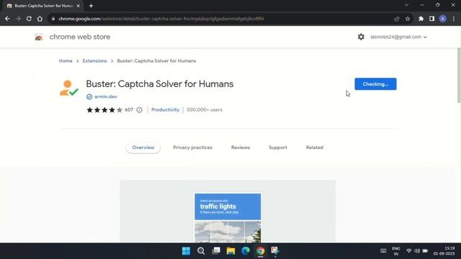Open the Wi-Fi network tray icon

coord(409,251)
